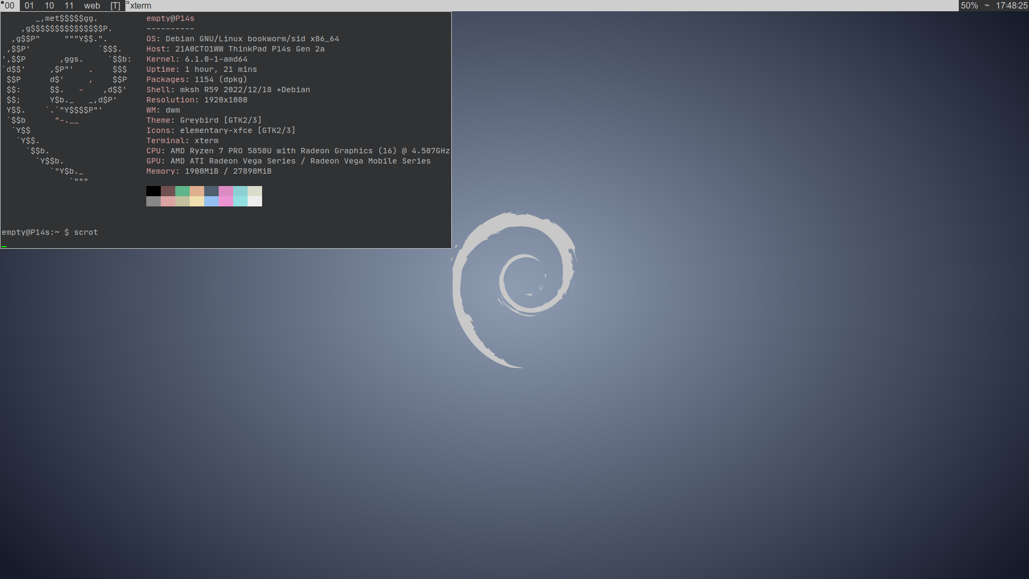Pick the white swatch ending the bottom palette row

[x=255, y=201]
